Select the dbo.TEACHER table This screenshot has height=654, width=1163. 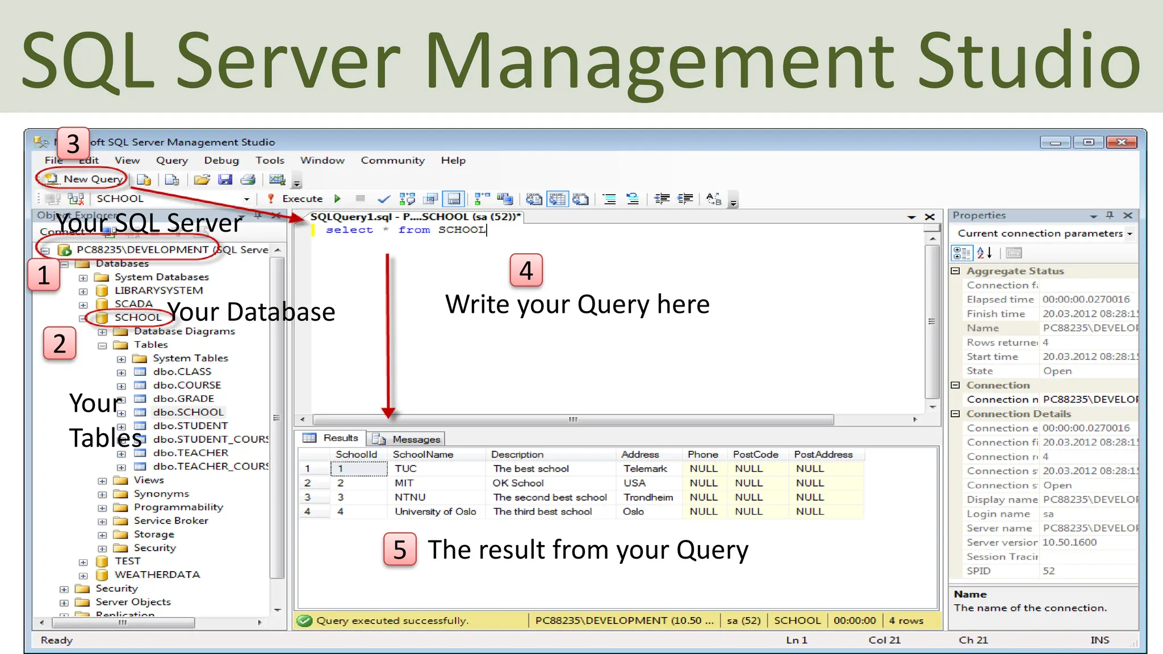191,453
